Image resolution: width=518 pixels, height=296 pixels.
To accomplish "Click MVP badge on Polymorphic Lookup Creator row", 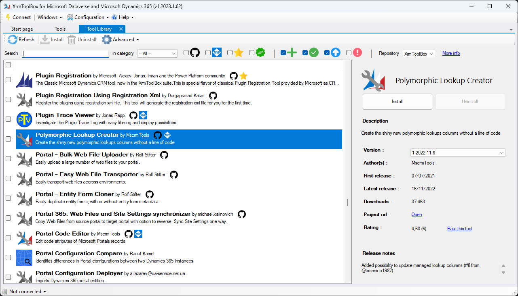I will (167, 135).
